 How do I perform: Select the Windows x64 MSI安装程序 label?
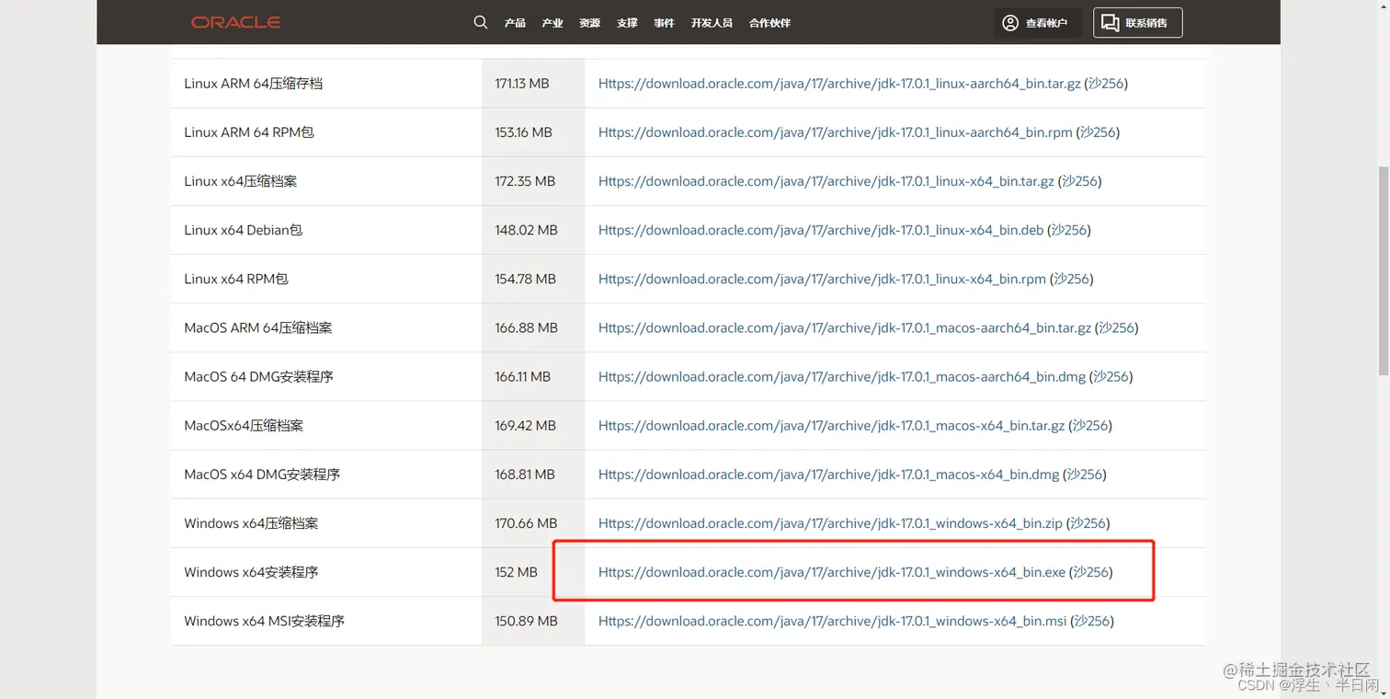click(x=265, y=621)
